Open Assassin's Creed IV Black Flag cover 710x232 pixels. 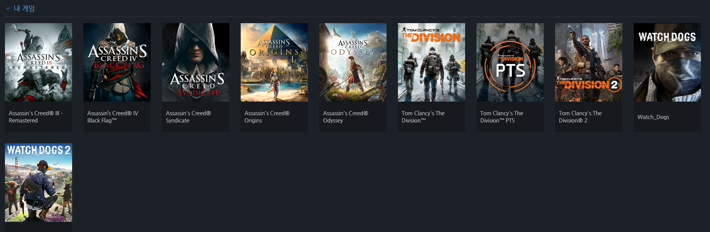[x=117, y=62]
